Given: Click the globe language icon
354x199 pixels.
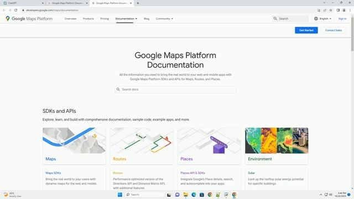Looking at the screenshot, I should point(316,19).
